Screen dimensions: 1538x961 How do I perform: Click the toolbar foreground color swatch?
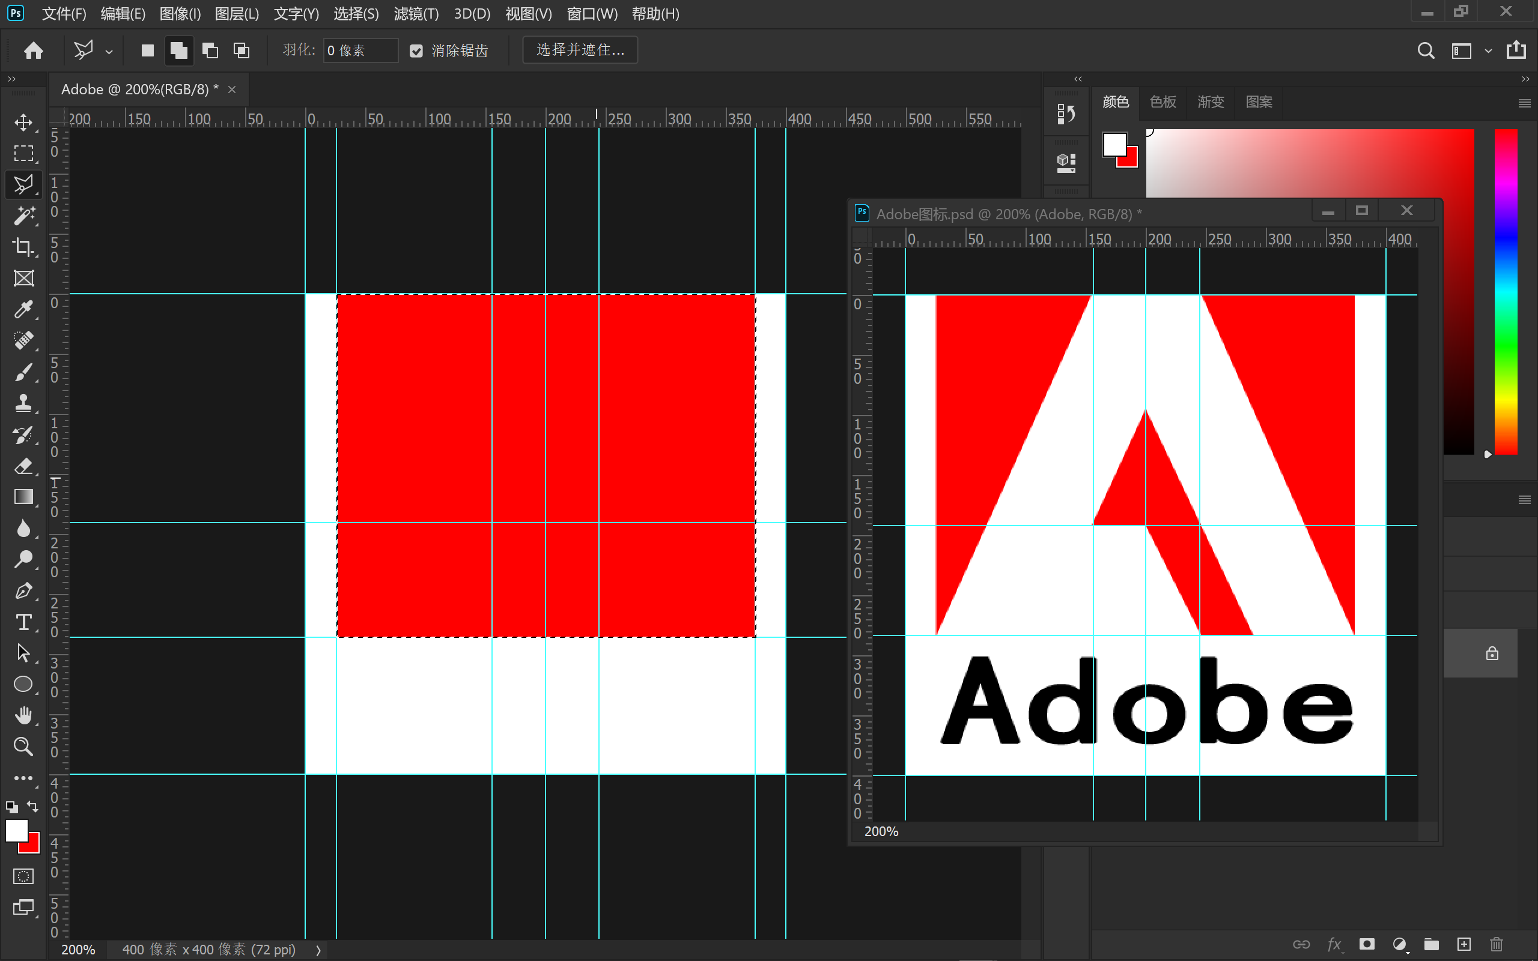17,831
